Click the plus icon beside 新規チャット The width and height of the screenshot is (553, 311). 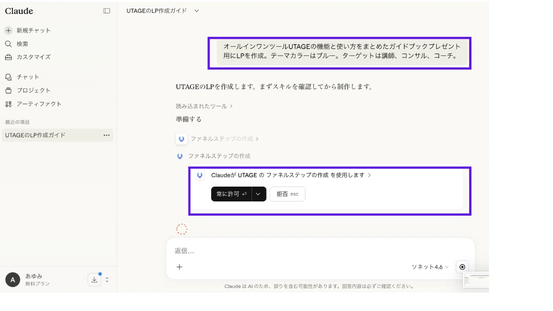(x=8, y=30)
